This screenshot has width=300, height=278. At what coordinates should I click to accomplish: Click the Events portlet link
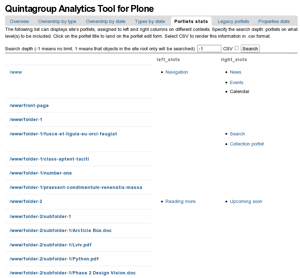pos(236,83)
